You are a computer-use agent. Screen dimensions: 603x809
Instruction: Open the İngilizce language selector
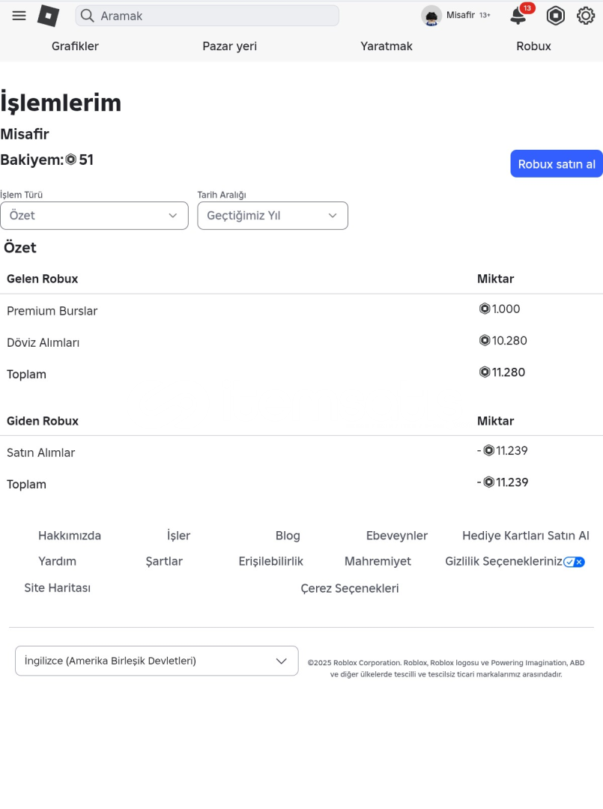(x=157, y=661)
